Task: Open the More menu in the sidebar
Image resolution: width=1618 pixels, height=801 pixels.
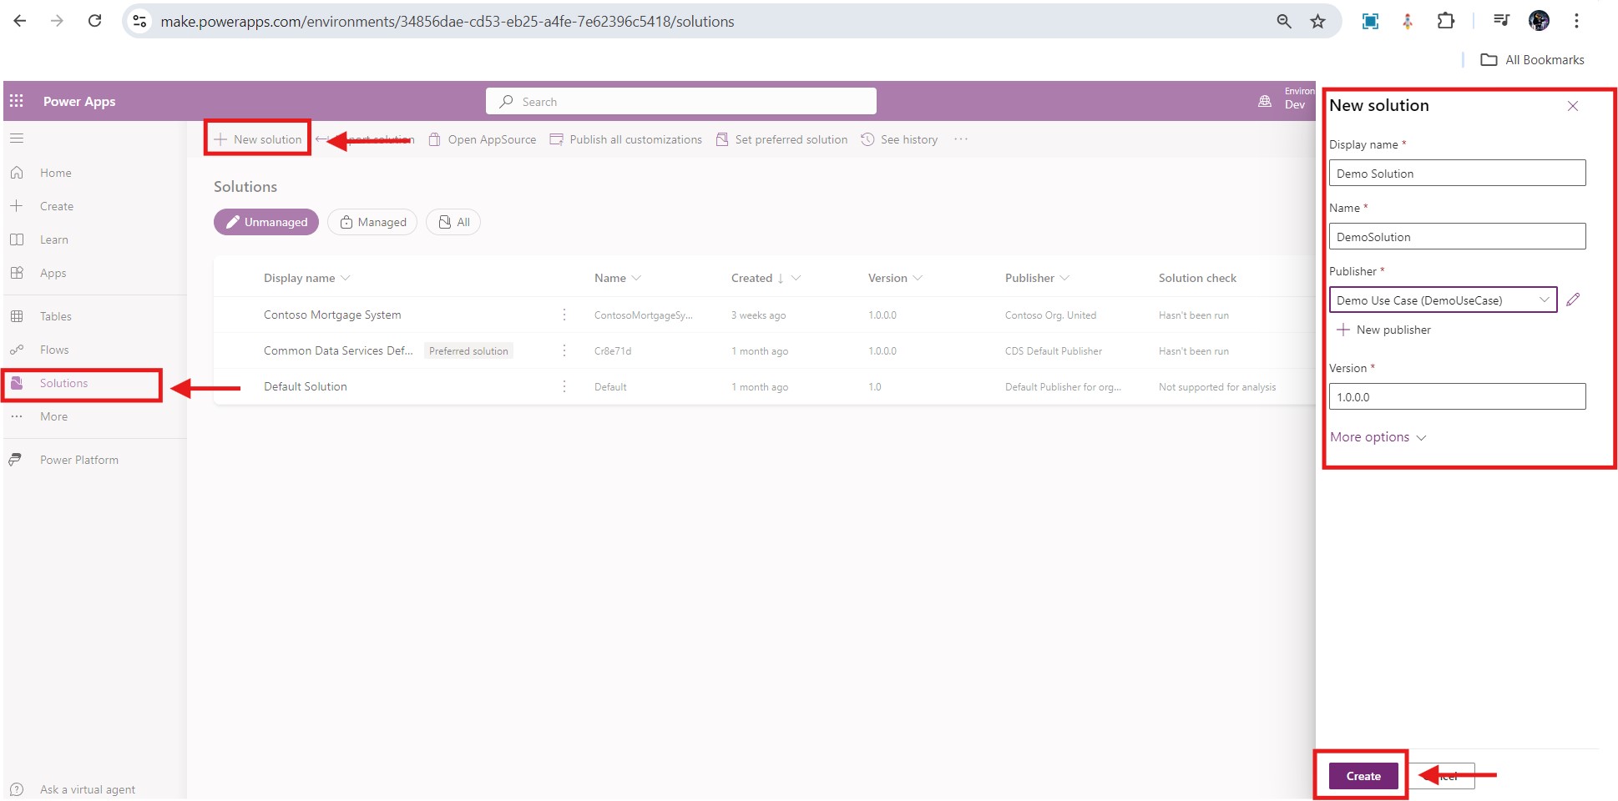Action: (18, 416)
